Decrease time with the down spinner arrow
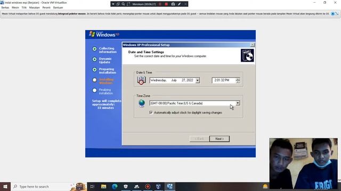This screenshot has height=191, width=341. click(x=238, y=82)
